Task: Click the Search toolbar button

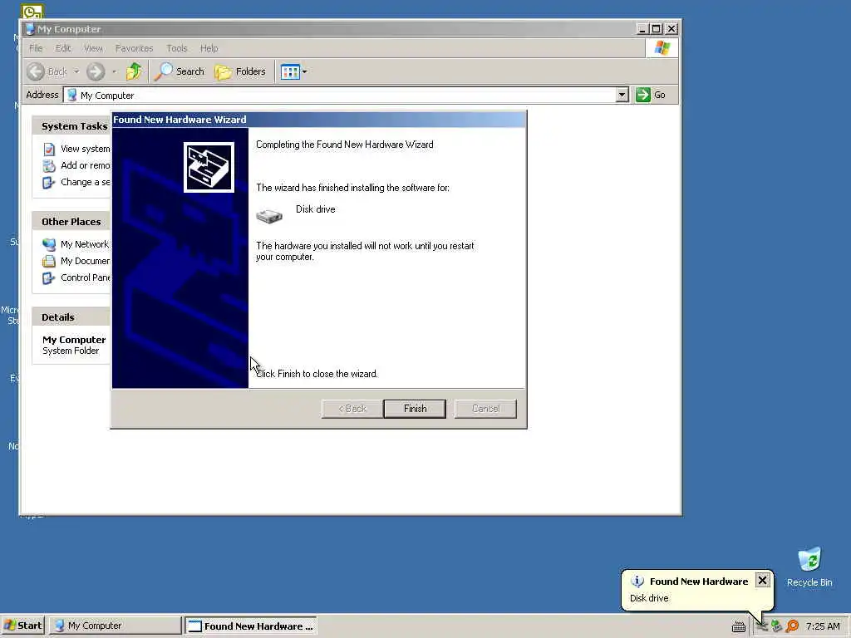Action: point(180,71)
